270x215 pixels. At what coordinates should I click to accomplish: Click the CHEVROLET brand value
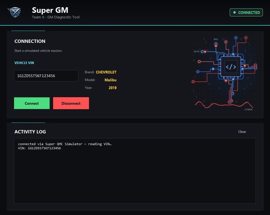coord(106,72)
